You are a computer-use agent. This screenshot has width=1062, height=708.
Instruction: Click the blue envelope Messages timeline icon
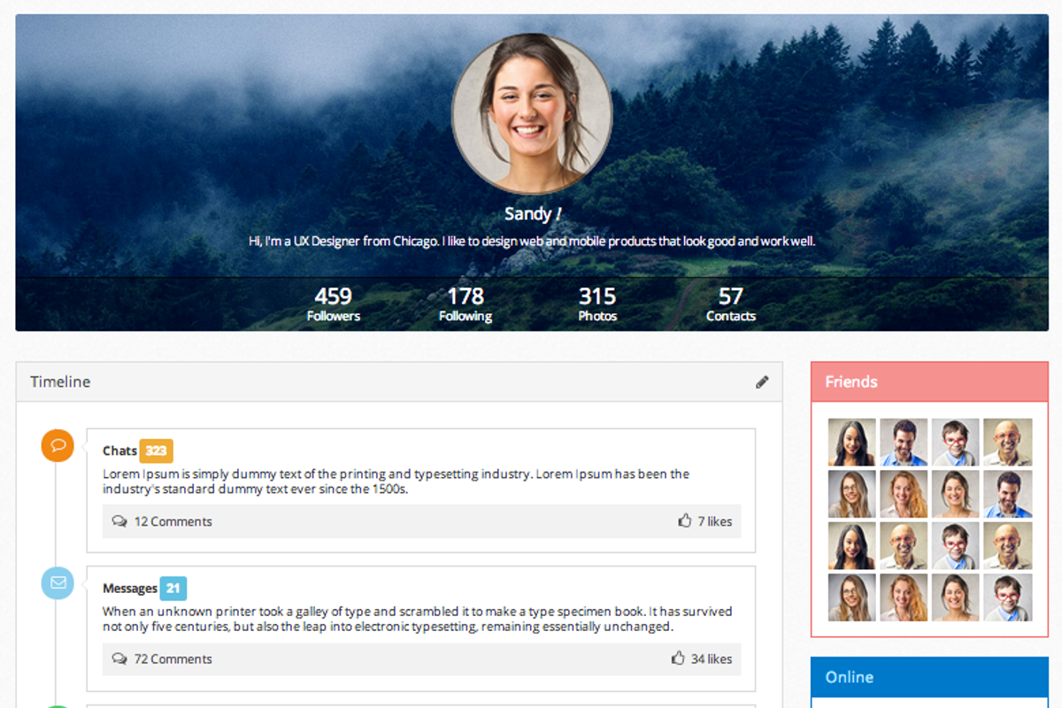pyautogui.click(x=58, y=583)
